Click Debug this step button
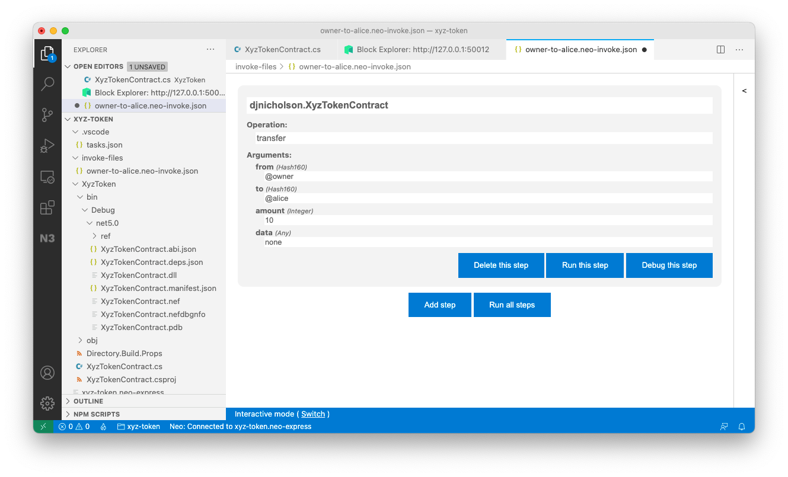Screen dimensions: 788x477 pyautogui.click(x=669, y=265)
